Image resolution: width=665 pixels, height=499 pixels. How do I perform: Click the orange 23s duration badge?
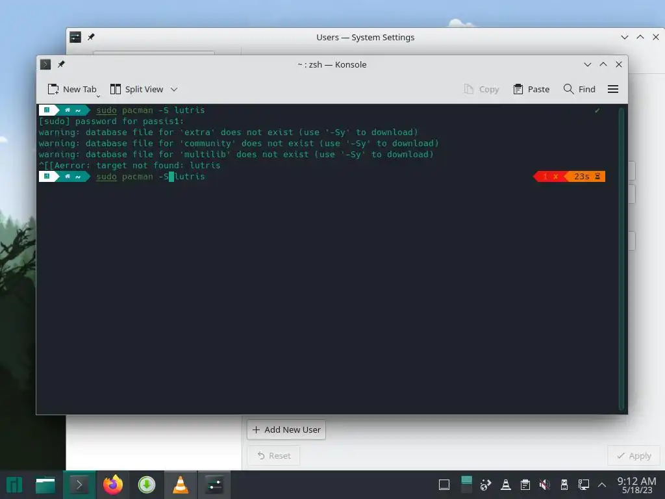tap(586, 177)
